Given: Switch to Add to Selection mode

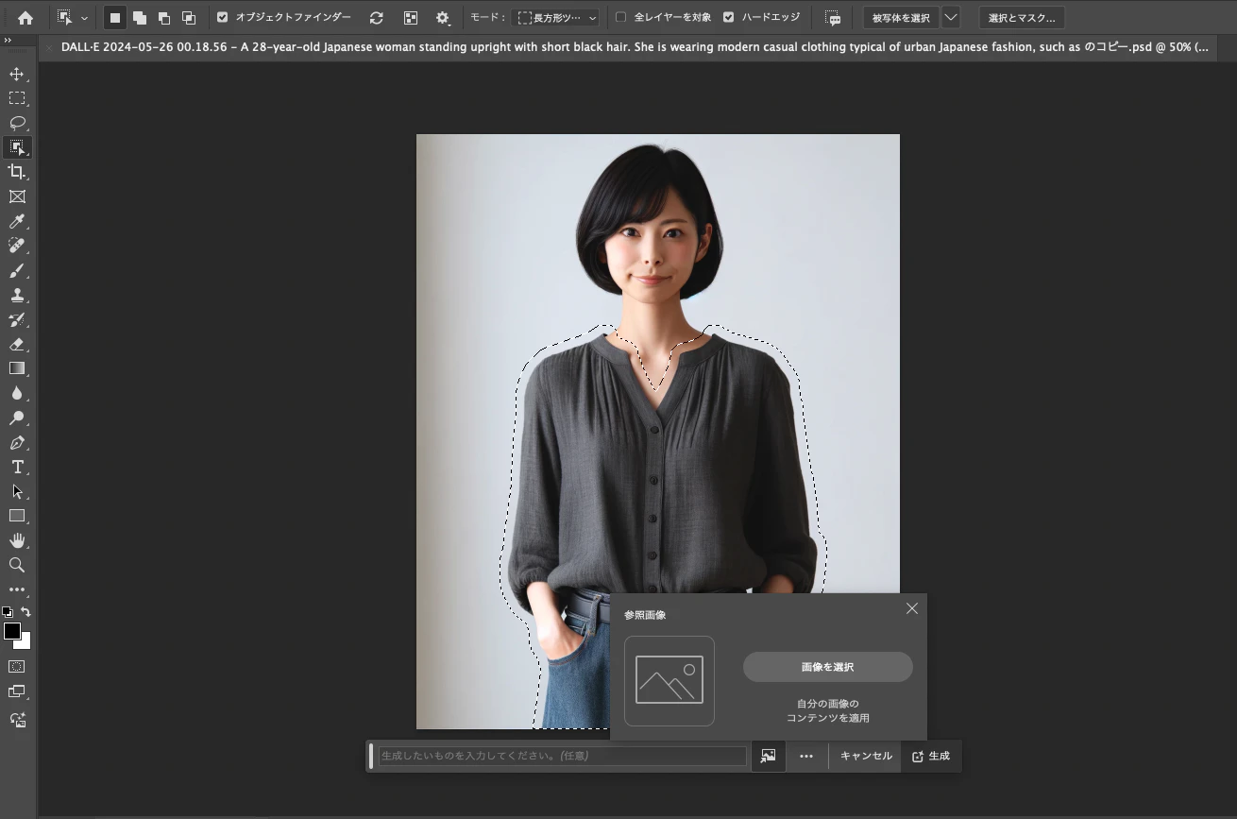Looking at the screenshot, I should point(140,17).
